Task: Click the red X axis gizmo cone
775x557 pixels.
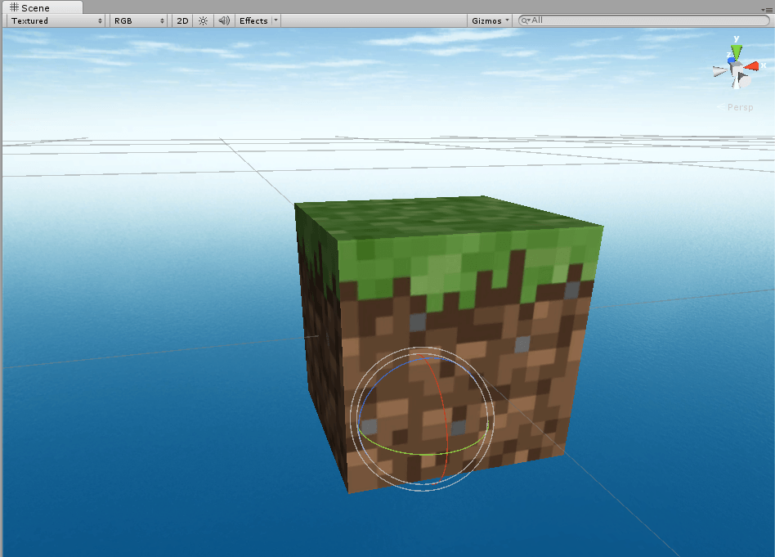Action: (x=752, y=65)
